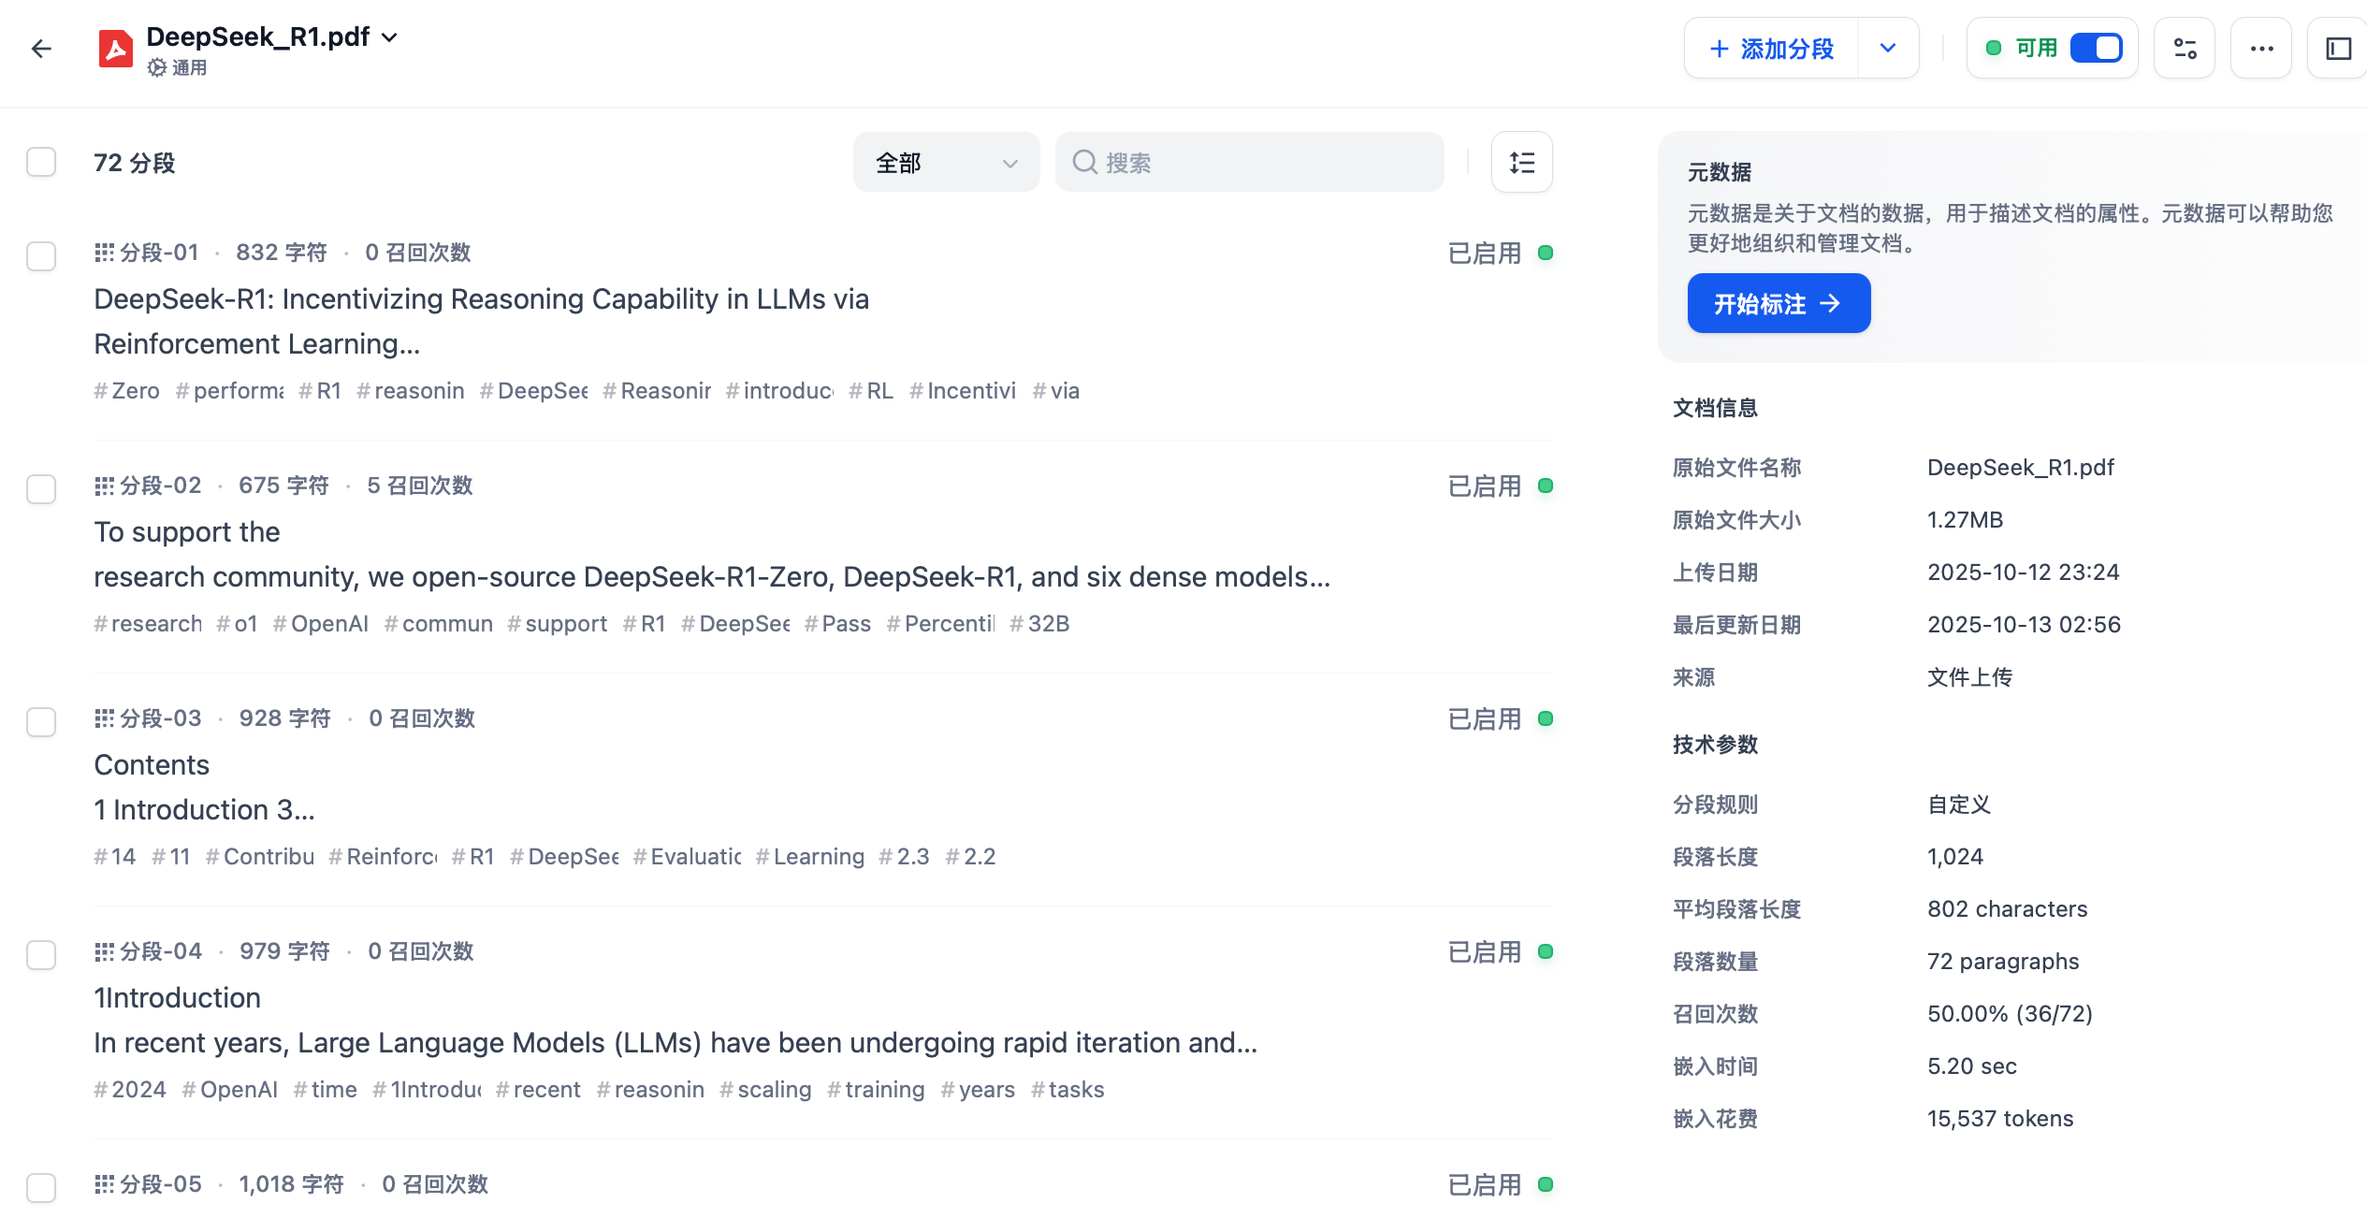Open the 全部 filter dropdown
This screenshot has height=1218, width=2367.
(x=946, y=163)
